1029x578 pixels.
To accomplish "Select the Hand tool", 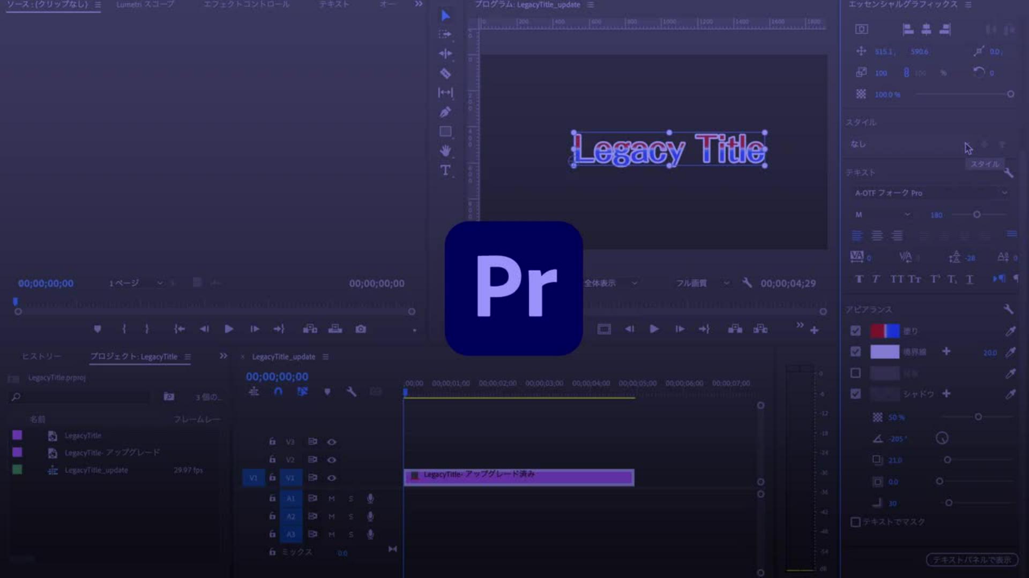I will click(x=445, y=151).
